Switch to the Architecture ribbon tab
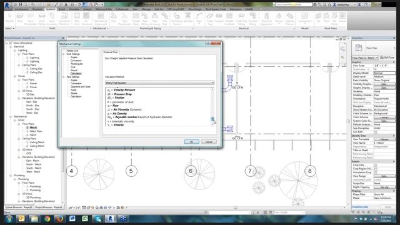 pos(22,9)
